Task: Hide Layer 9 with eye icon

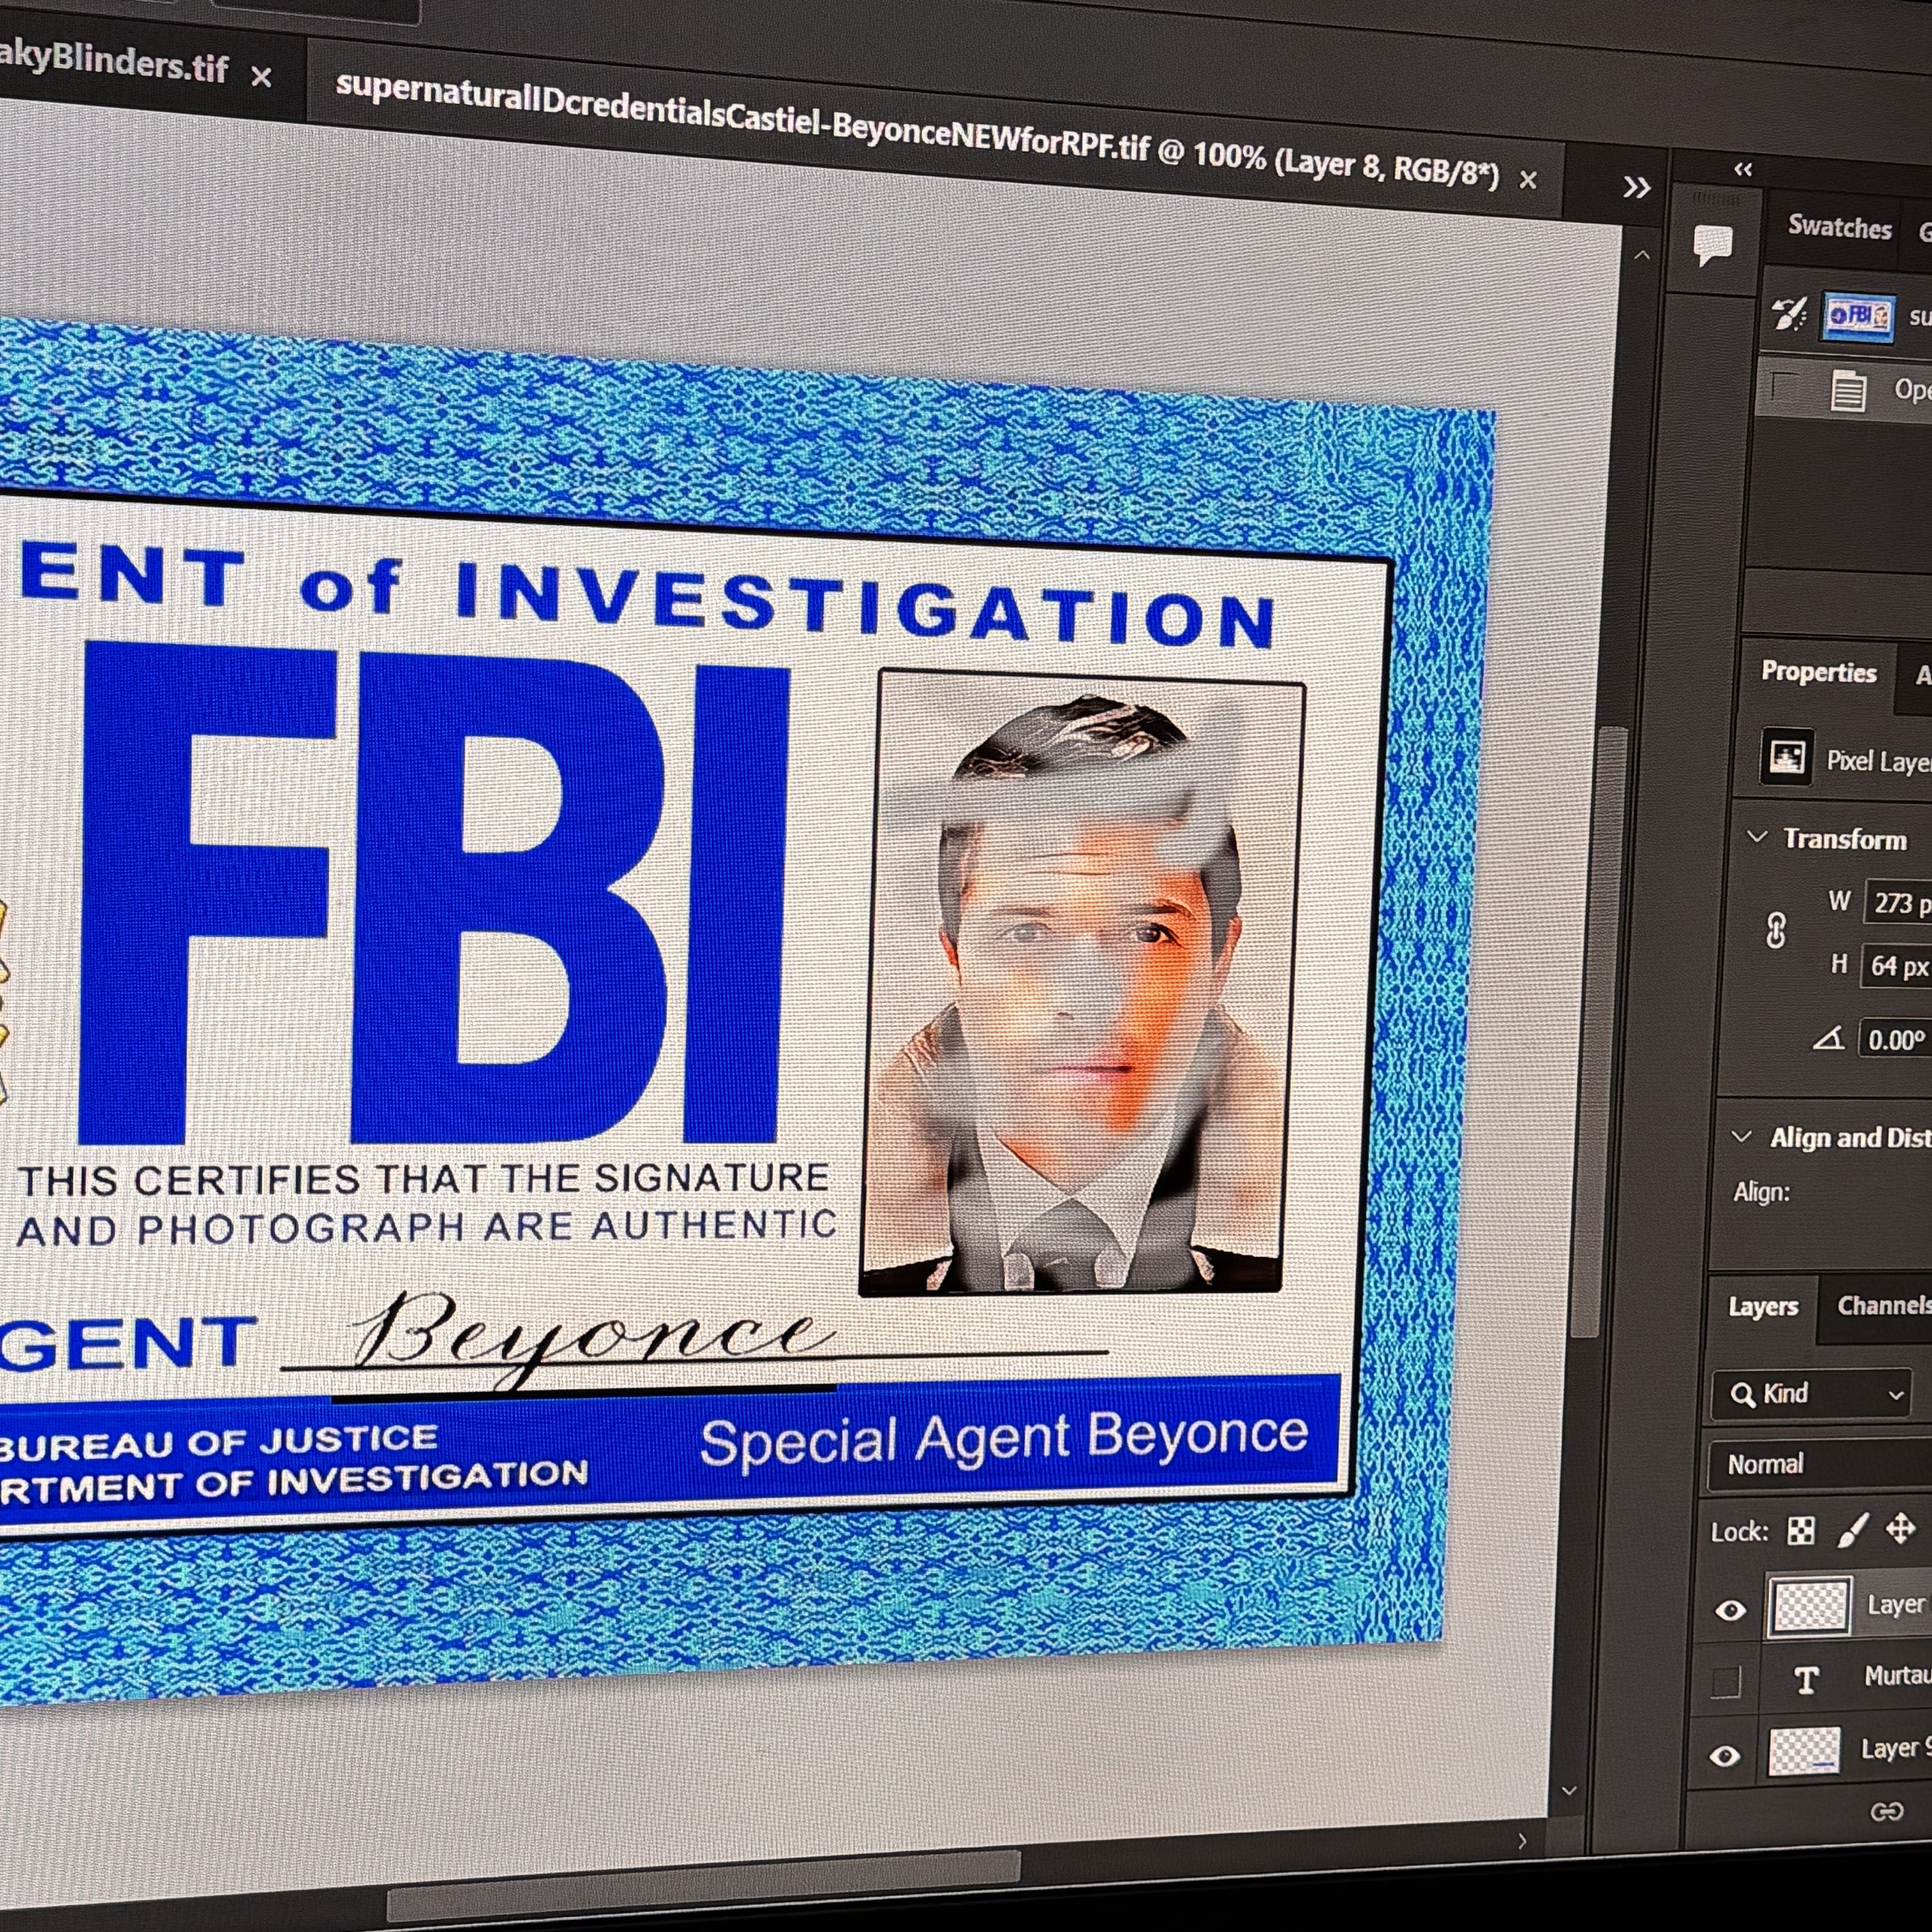Action: (1725, 1756)
